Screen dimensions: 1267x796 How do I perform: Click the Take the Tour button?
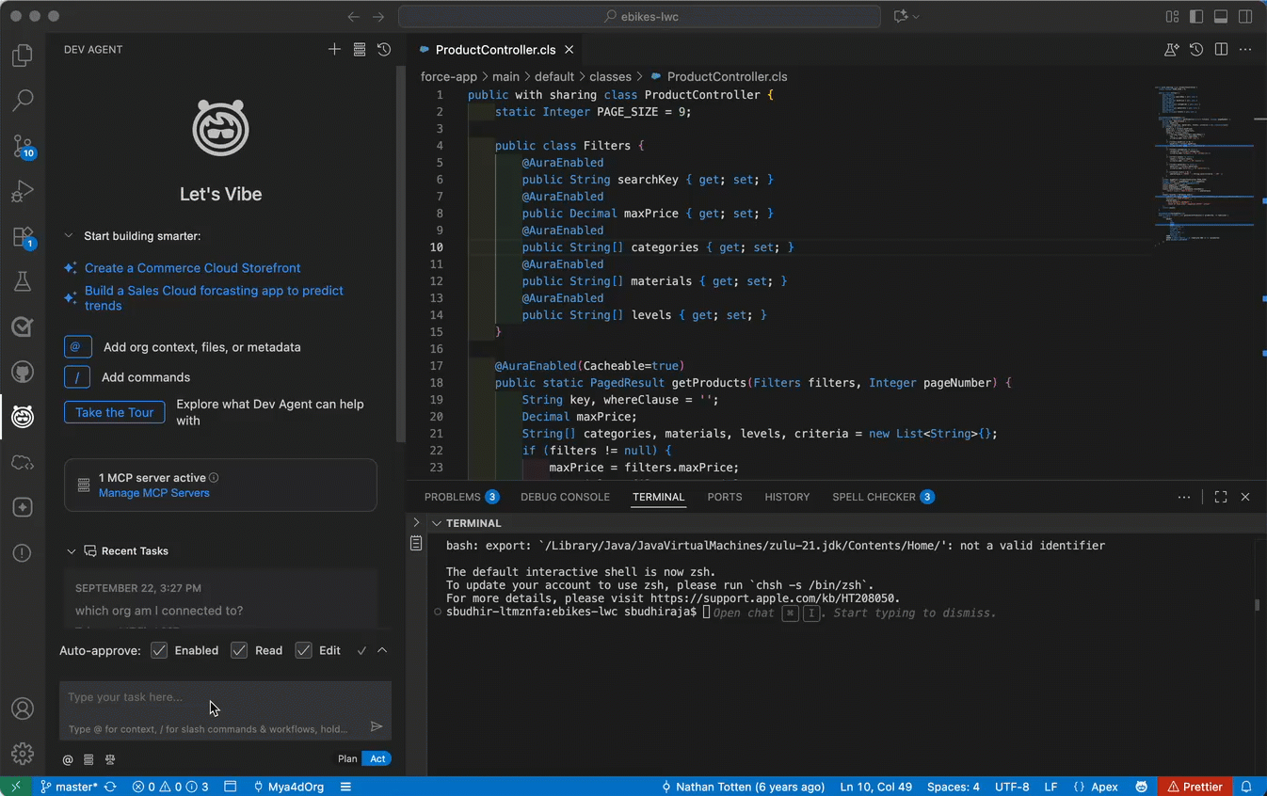pyautogui.click(x=115, y=412)
